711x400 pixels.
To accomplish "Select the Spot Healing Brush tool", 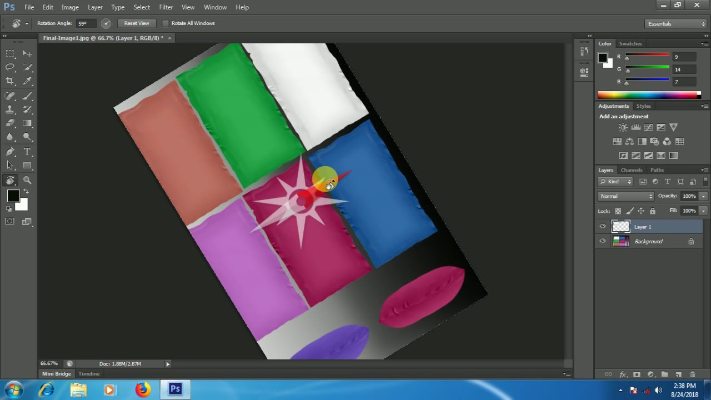I will click(x=10, y=96).
